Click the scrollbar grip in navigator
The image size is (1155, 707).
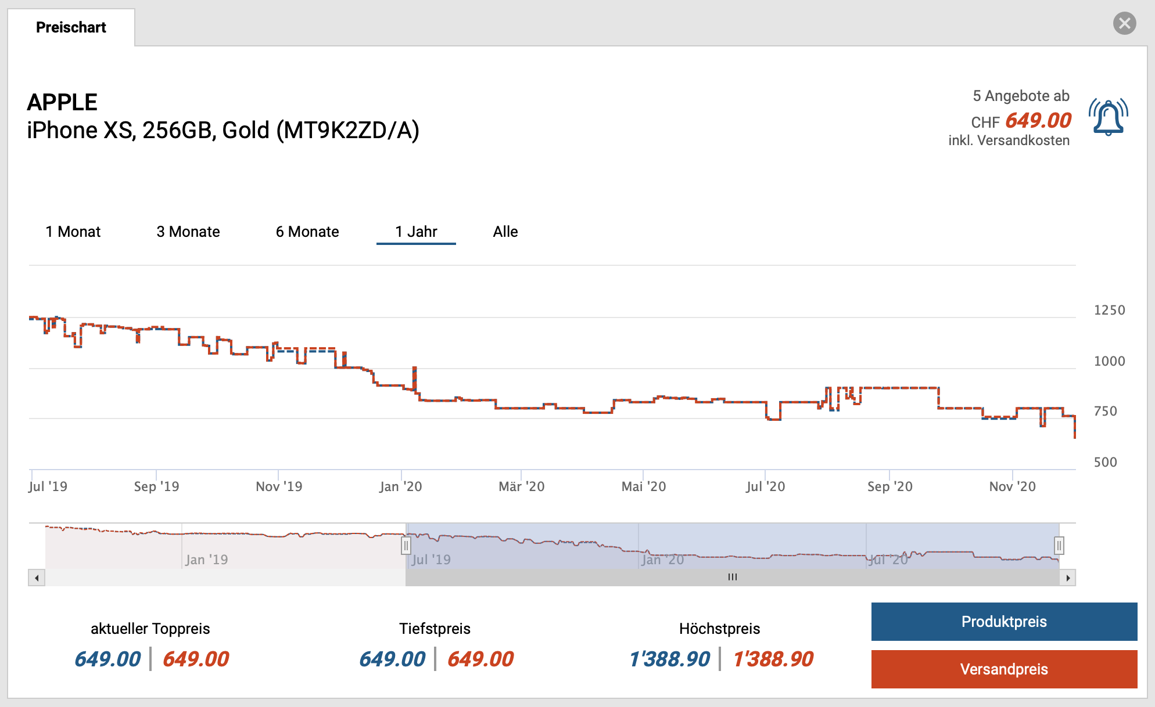coord(732,577)
